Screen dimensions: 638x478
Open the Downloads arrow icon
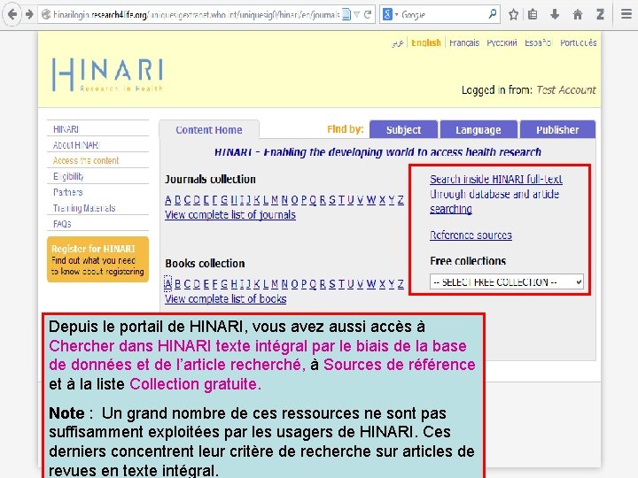pos(555,15)
